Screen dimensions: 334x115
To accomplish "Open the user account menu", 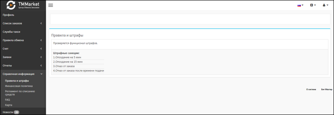I will coord(325,5).
